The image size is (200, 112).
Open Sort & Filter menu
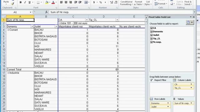(180, 3)
